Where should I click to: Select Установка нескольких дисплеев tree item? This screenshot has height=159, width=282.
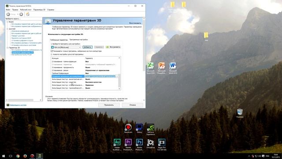[23, 45]
